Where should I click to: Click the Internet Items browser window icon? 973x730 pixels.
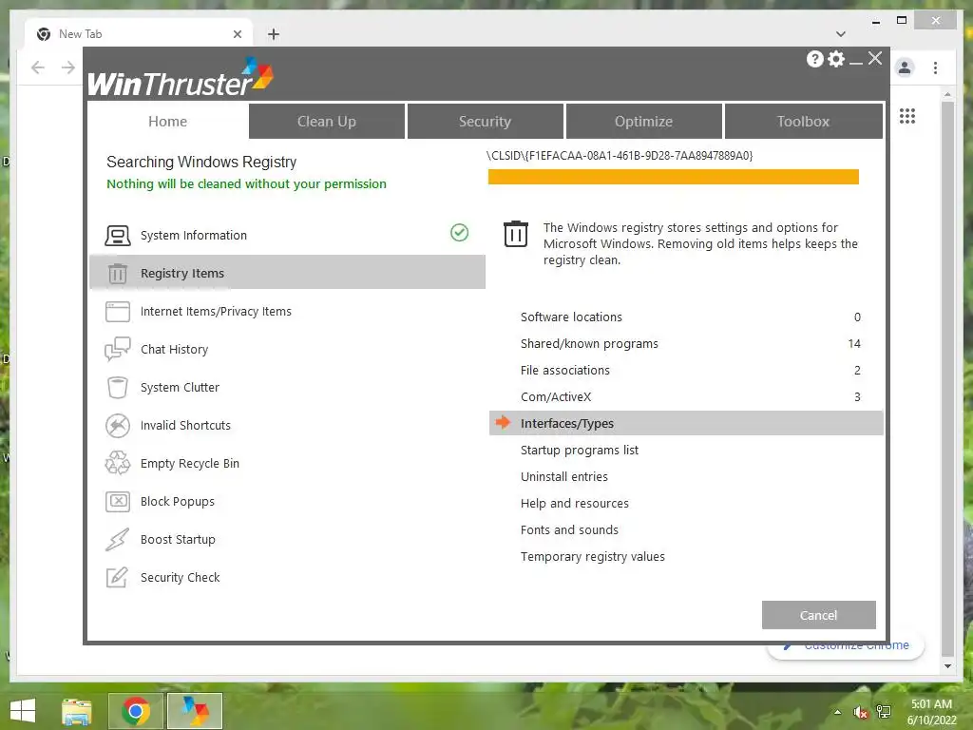(x=117, y=312)
